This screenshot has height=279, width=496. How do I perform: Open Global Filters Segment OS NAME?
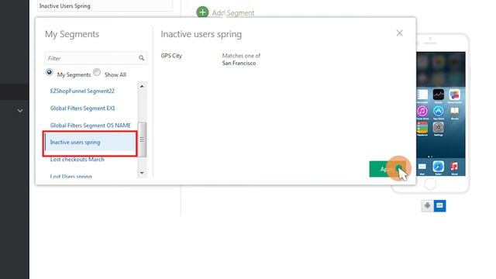coord(91,126)
